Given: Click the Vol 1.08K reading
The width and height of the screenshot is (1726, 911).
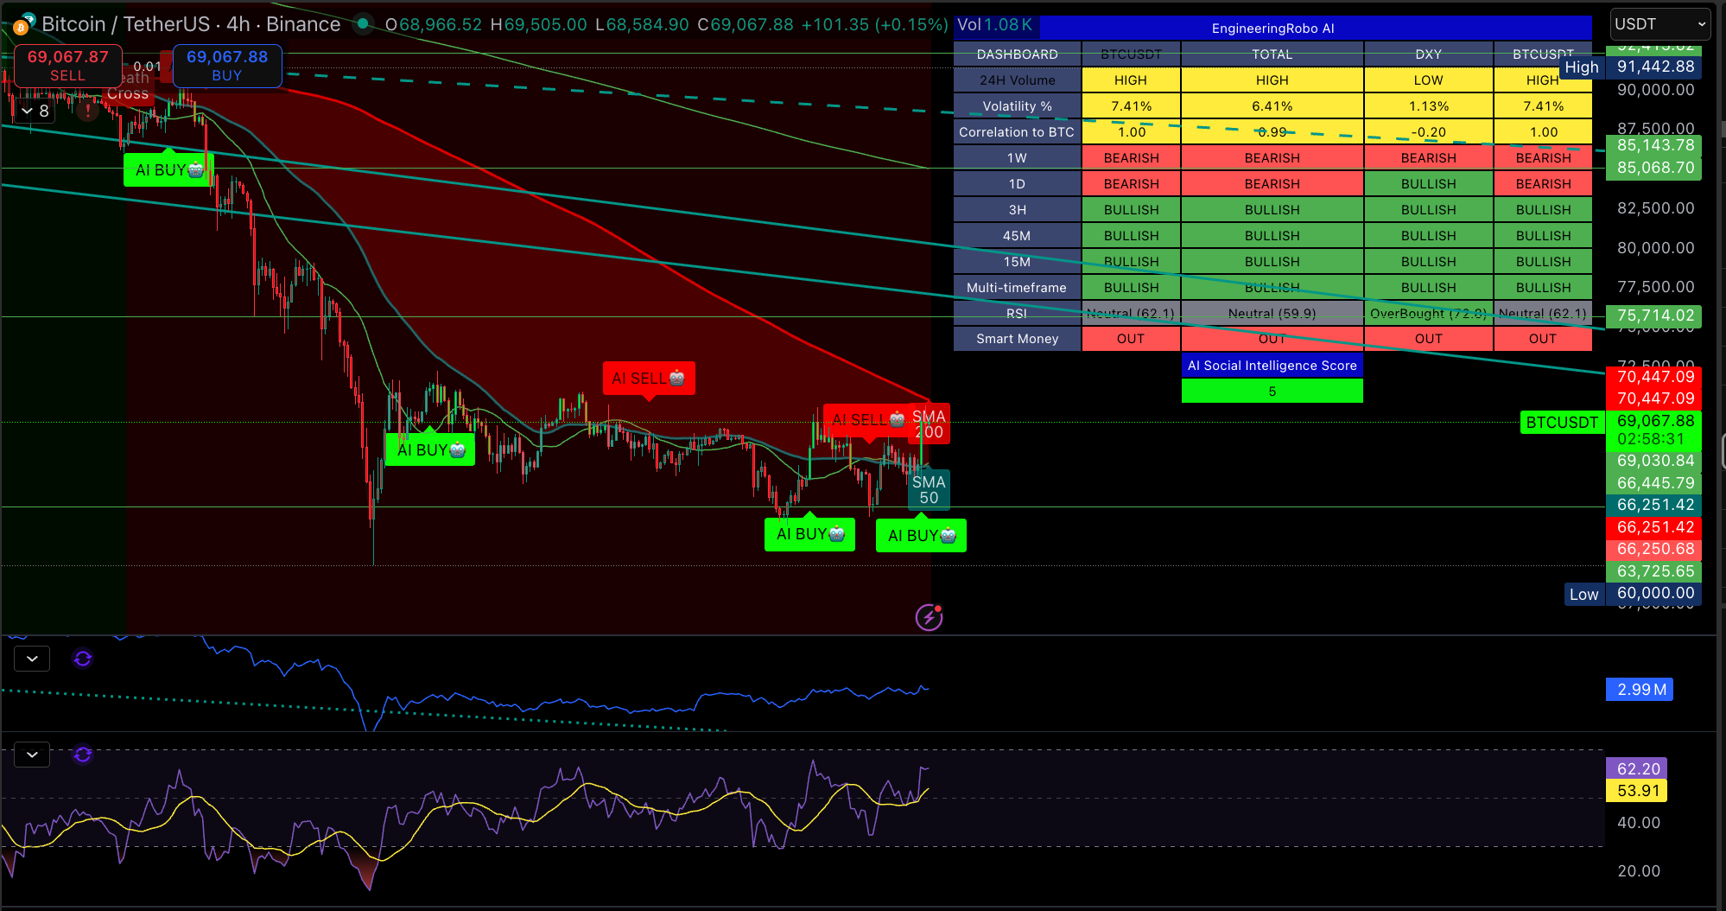Looking at the screenshot, I should point(994,24).
